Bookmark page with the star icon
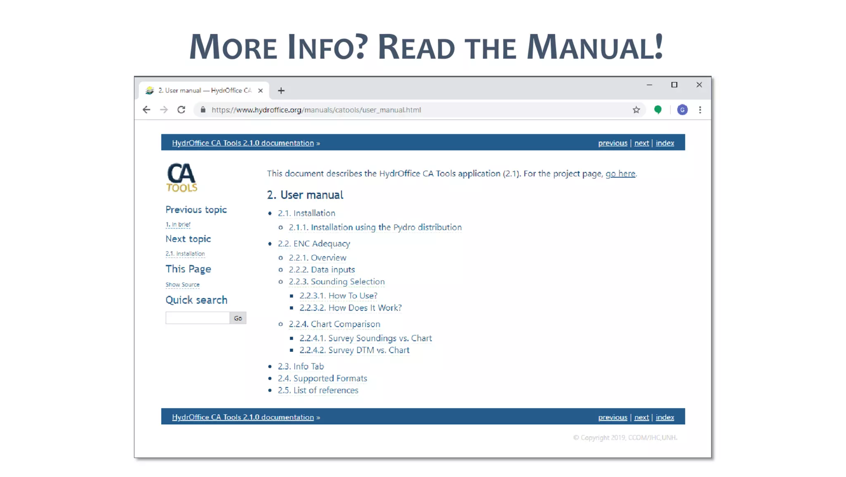Viewport: 846px width, 477px height. [636, 110]
